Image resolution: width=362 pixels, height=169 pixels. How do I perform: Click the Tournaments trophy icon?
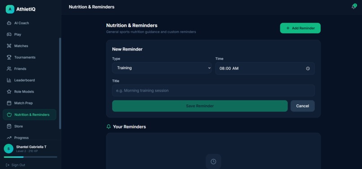tap(9, 57)
